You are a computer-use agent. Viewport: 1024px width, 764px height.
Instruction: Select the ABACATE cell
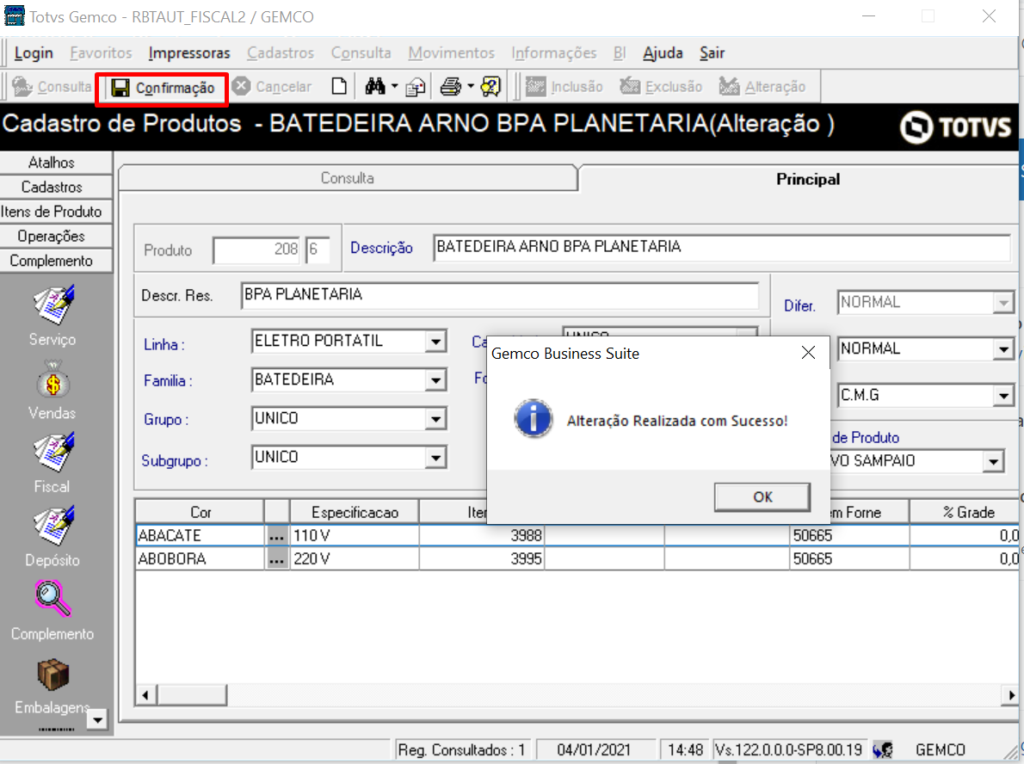(x=200, y=535)
